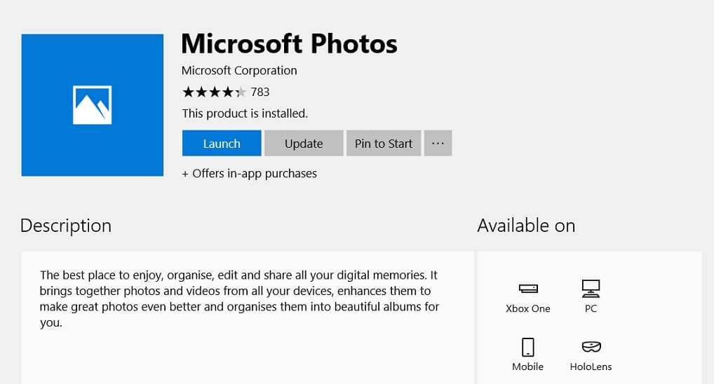
Task: Select the PC monitor icon
Action: [591, 289]
